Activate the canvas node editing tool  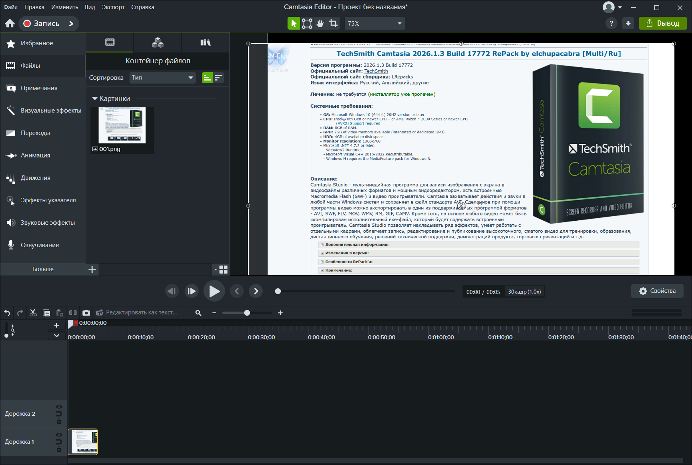[307, 23]
